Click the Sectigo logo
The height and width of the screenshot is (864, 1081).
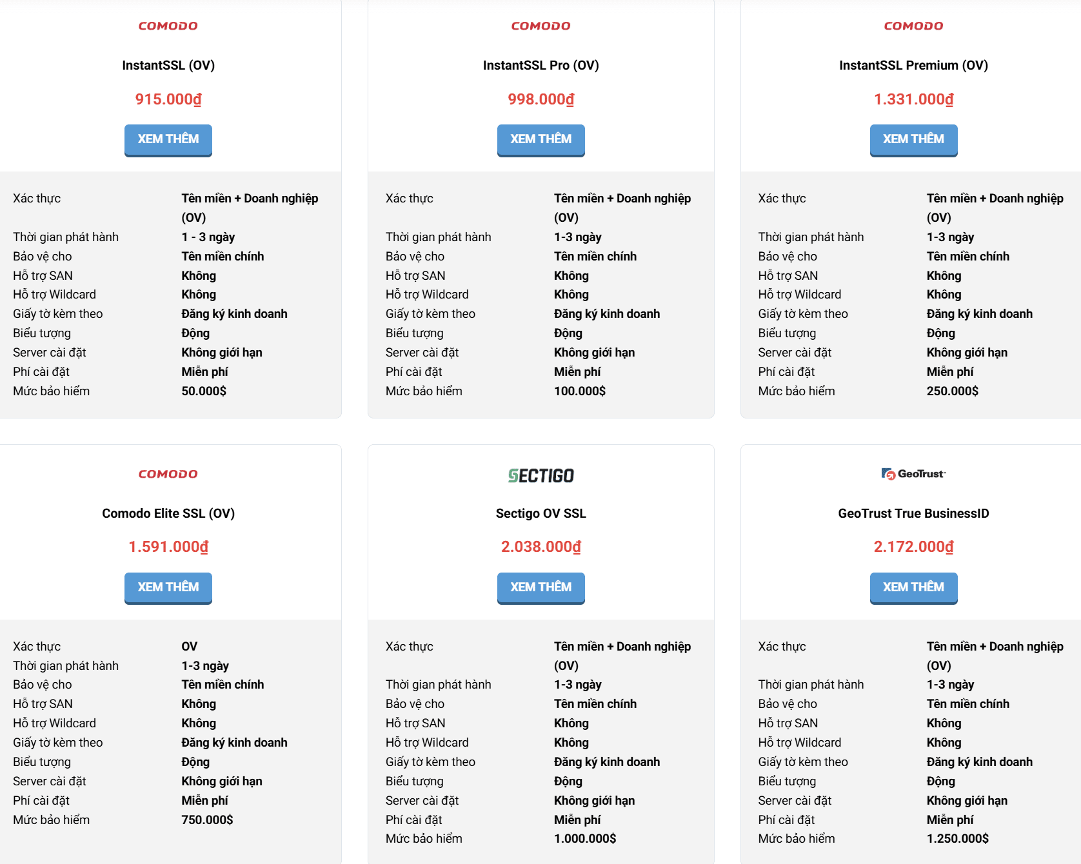540,476
